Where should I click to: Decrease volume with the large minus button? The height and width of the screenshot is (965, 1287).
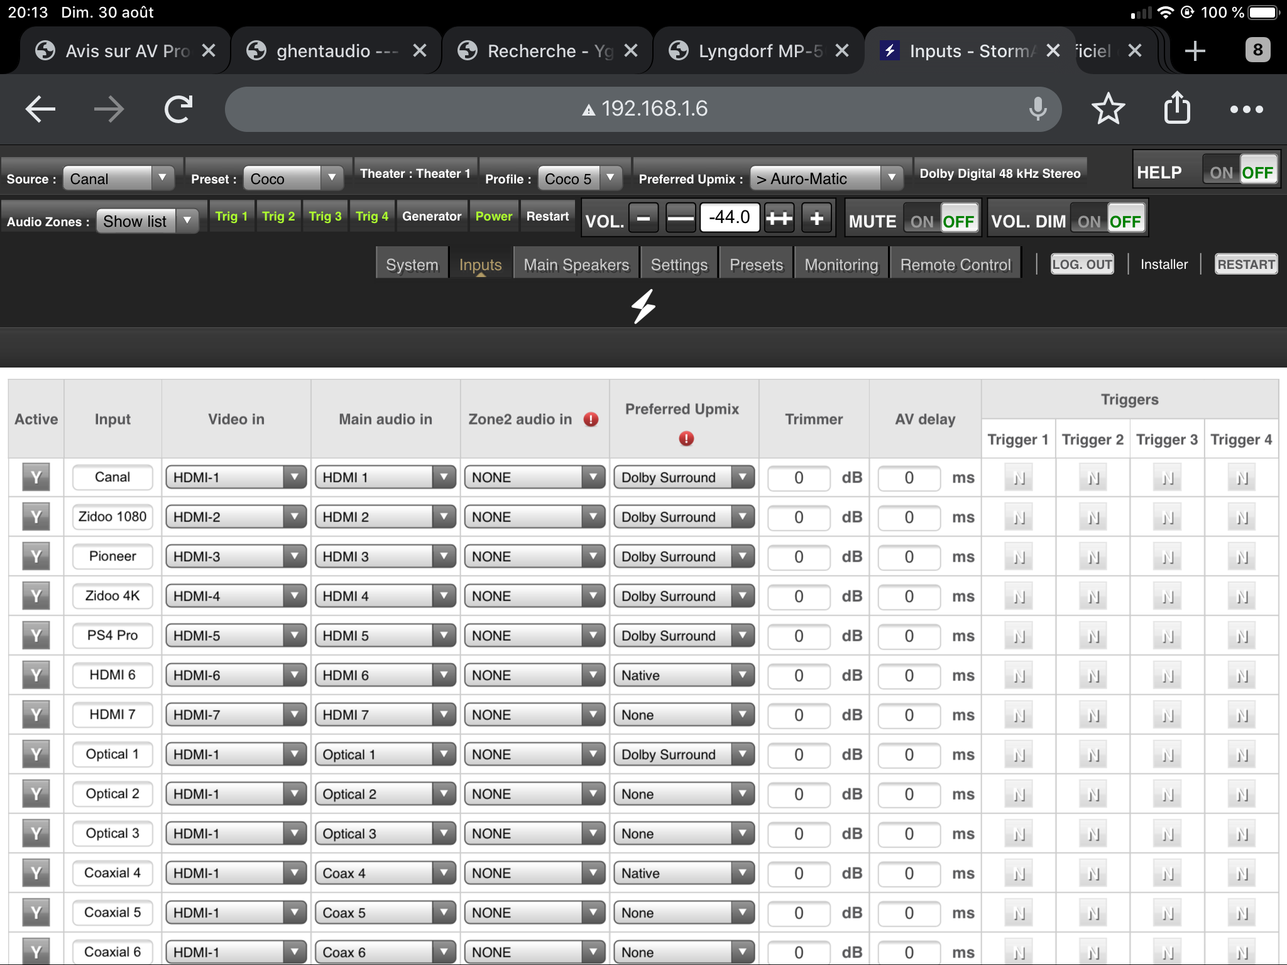point(681,219)
